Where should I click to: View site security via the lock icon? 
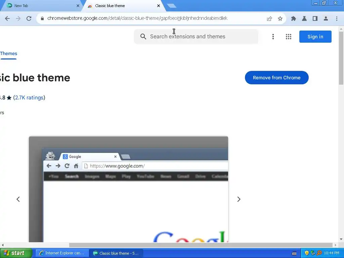[x=42, y=18]
